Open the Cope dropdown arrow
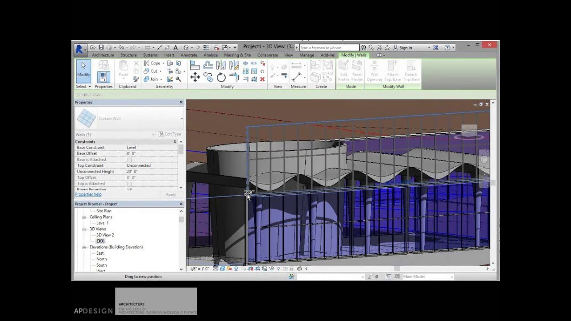Screen dimensions: 571x321 163,63
